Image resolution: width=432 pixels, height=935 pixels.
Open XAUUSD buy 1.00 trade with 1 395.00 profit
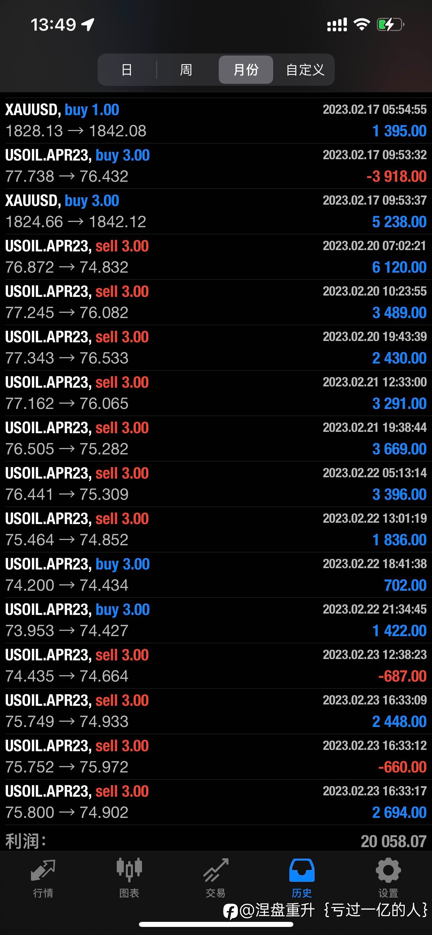pos(216,120)
